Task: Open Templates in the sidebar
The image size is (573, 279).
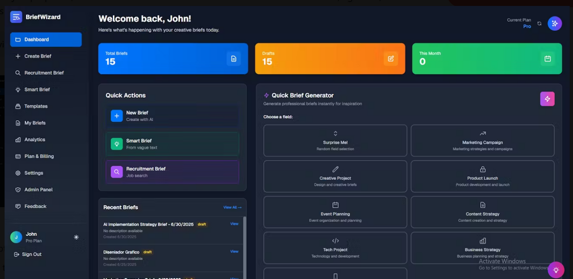Action: click(x=46, y=106)
